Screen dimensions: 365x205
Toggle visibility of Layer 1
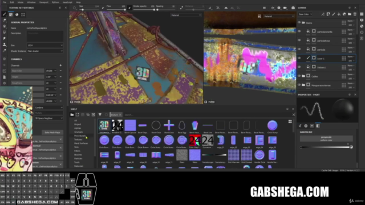tap(299, 58)
